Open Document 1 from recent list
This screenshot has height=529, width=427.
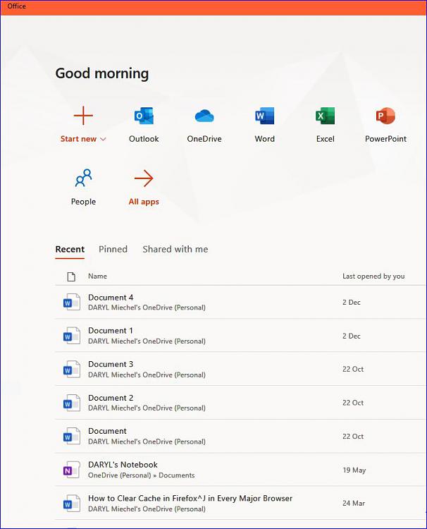click(111, 331)
